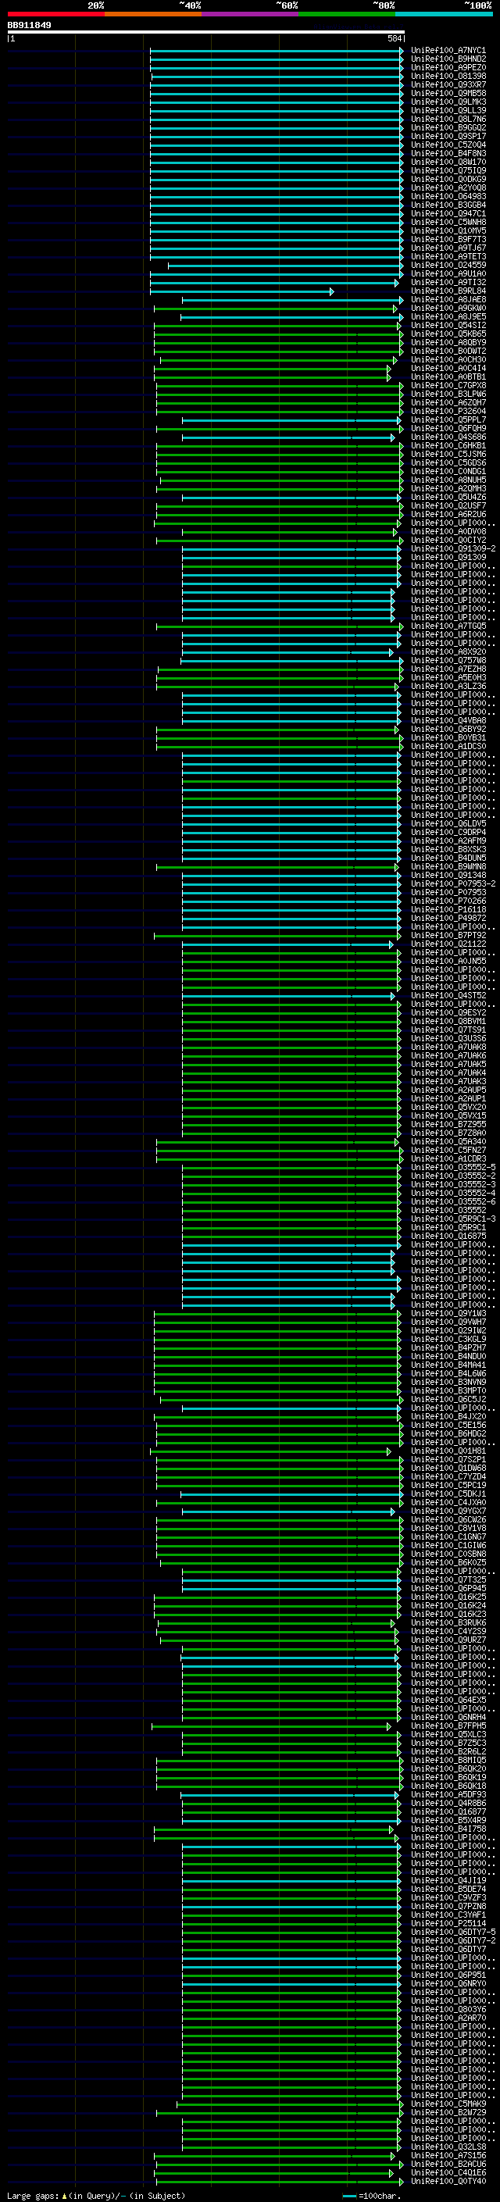Click the UniRef100_Q91309-2 hit label

(x=452, y=548)
